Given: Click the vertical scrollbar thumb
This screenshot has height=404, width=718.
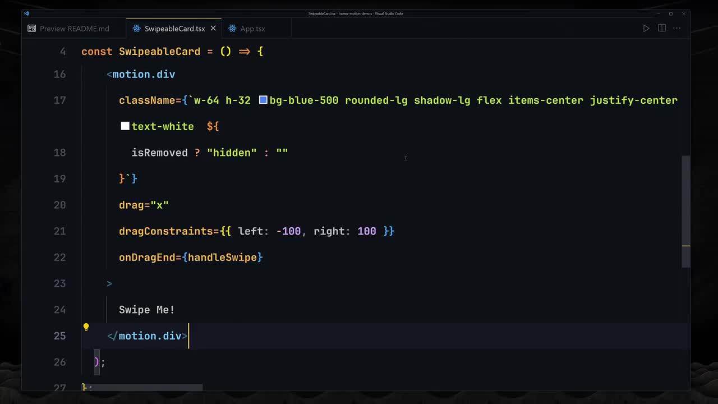Looking at the screenshot, I should (x=685, y=212).
